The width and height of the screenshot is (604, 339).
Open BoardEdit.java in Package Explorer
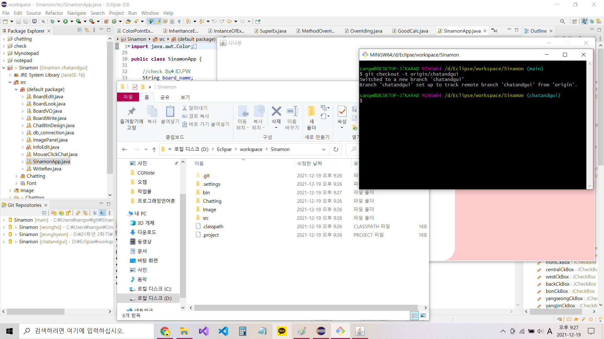tap(48, 97)
